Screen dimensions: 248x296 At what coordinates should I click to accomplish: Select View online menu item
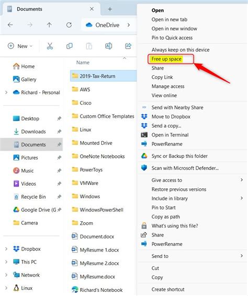click(164, 95)
